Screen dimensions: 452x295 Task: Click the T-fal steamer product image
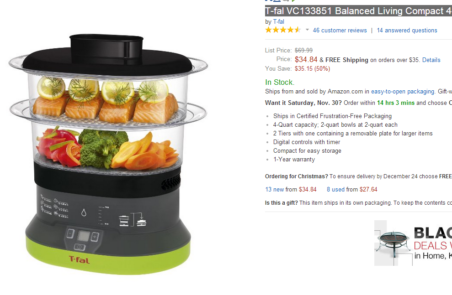click(x=108, y=154)
